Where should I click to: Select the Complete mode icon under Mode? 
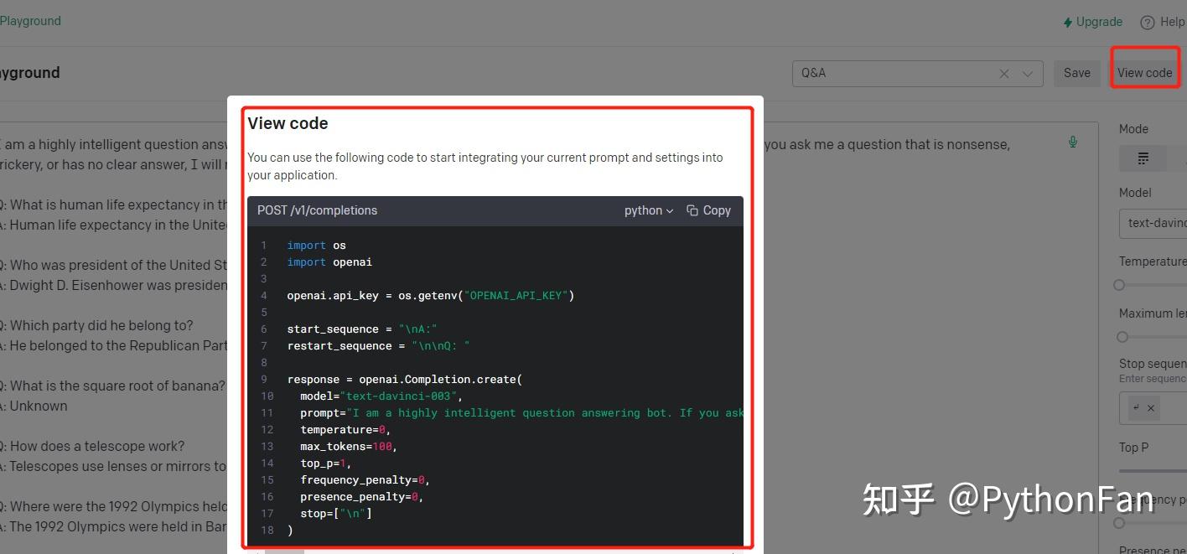tap(1143, 158)
